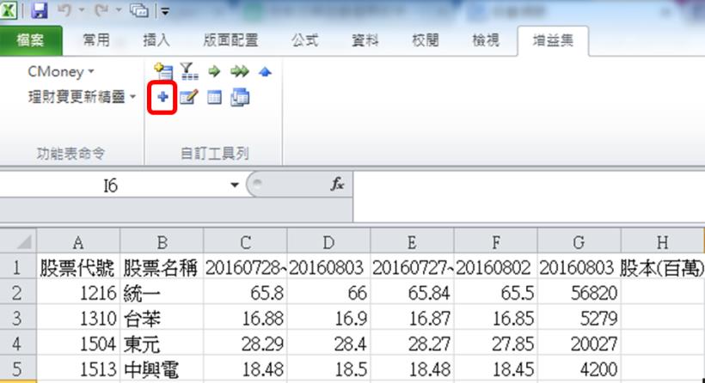The image size is (705, 383).
Task: Click cell with stock name 中興電
Action: tap(162, 368)
